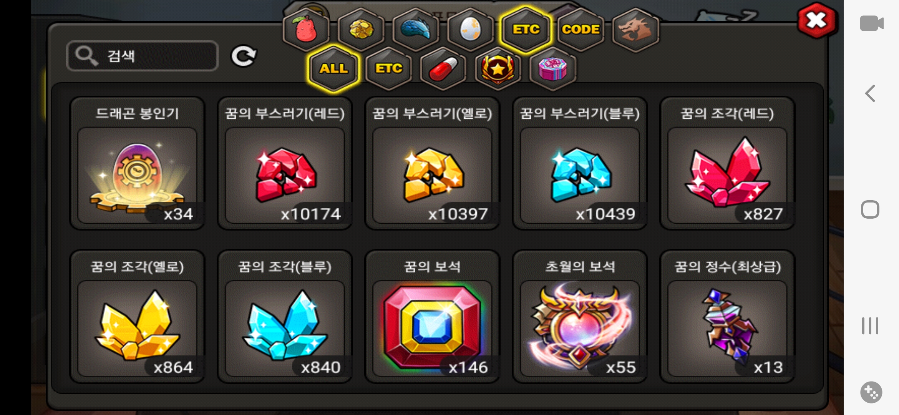Select the 드래곤 봉인기 item
899x415 pixels.
[x=137, y=163]
